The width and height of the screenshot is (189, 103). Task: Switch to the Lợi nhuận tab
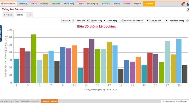point(8,15)
